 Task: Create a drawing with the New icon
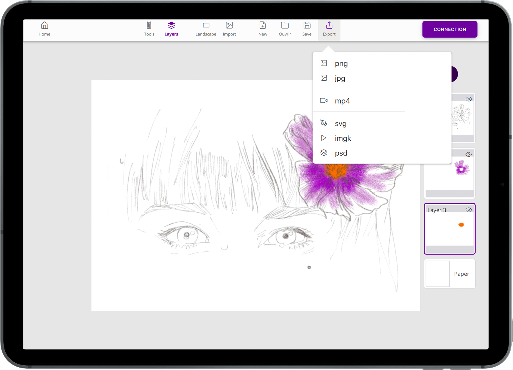(x=263, y=26)
